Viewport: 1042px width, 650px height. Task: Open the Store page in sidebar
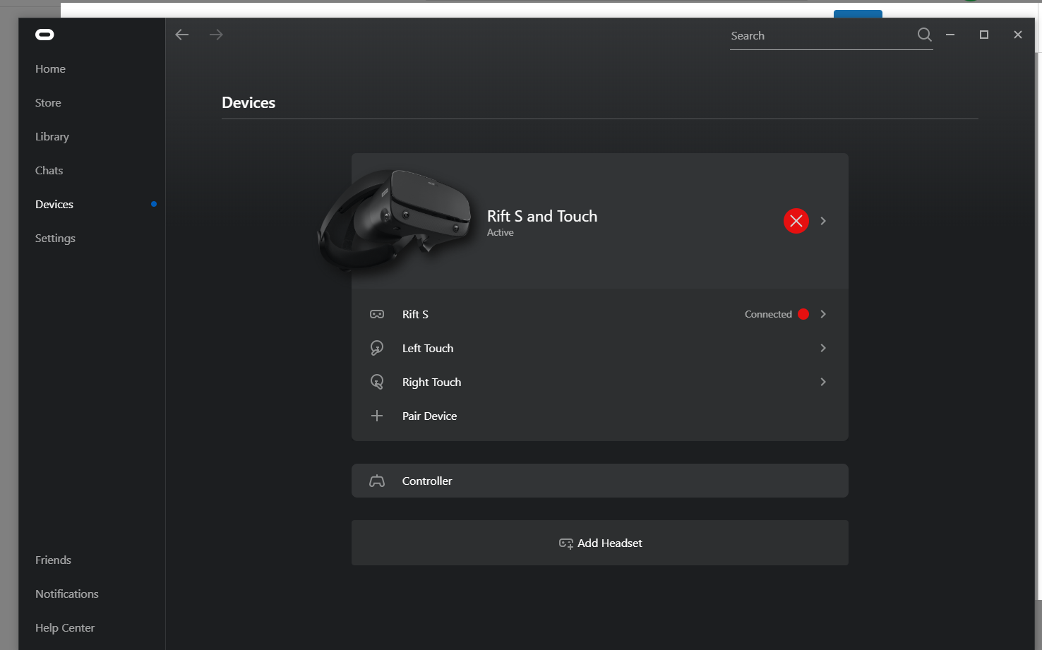48,102
